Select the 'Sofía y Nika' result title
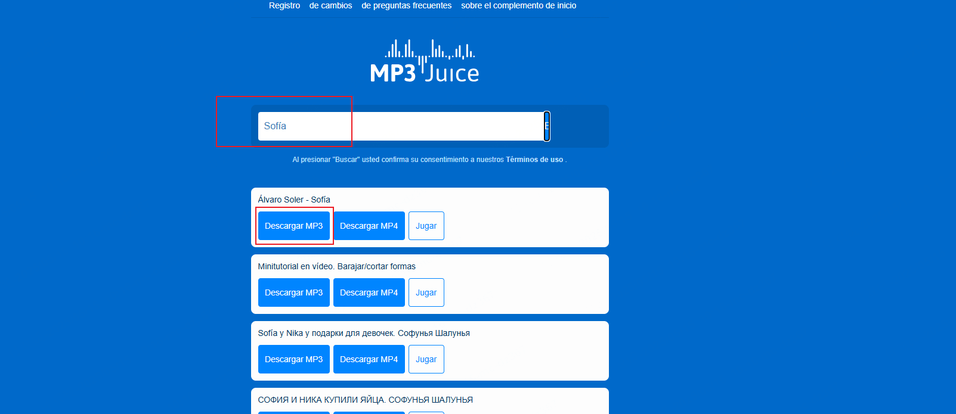The height and width of the screenshot is (414, 956). pos(364,333)
